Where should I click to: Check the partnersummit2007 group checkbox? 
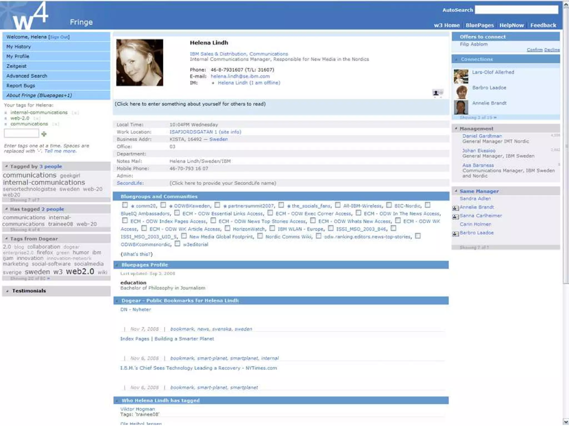(217, 205)
